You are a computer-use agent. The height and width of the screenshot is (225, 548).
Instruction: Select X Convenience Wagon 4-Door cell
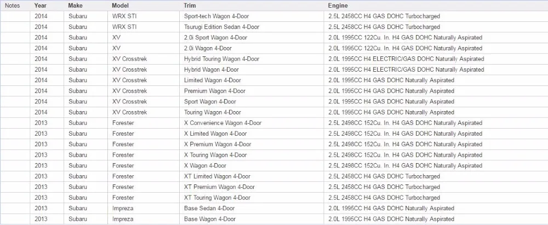pos(252,123)
